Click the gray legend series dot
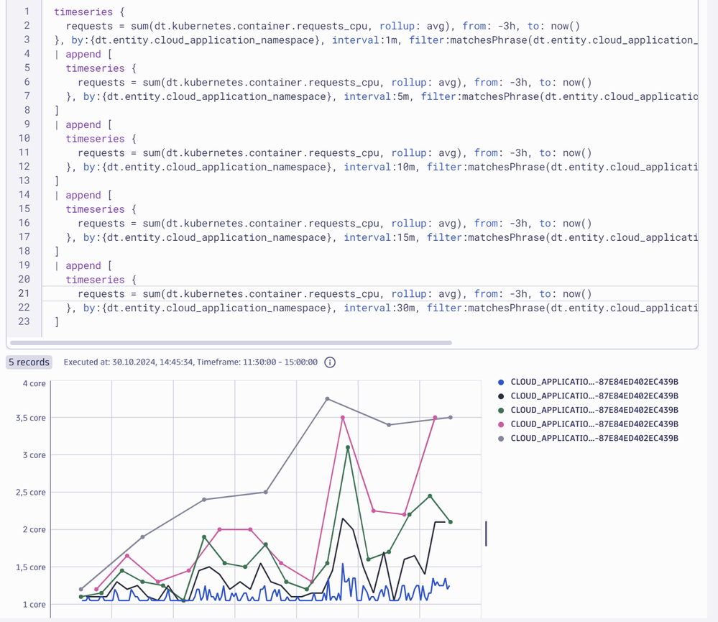 pos(501,438)
